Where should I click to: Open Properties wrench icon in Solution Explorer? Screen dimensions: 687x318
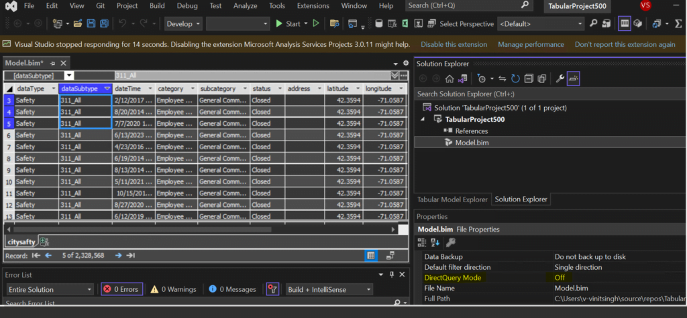coord(560,79)
